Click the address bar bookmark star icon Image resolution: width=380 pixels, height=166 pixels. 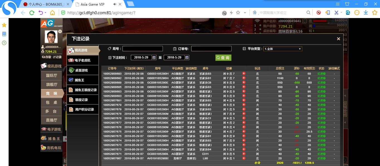tap(238, 13)
